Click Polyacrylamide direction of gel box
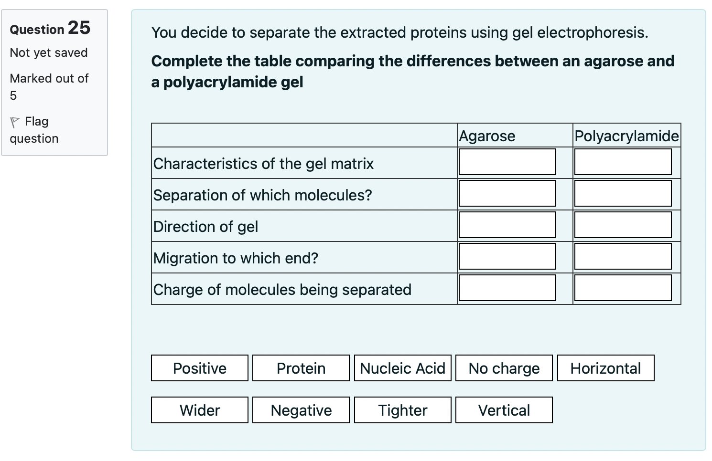 point(623,225)
